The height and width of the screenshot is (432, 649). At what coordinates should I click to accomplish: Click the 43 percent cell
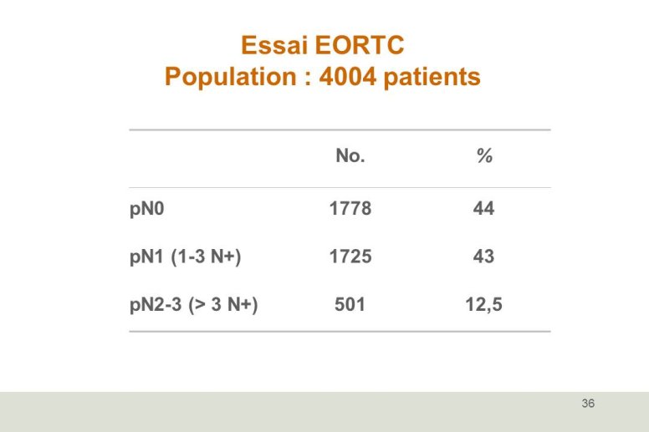(x=484, y=257)
